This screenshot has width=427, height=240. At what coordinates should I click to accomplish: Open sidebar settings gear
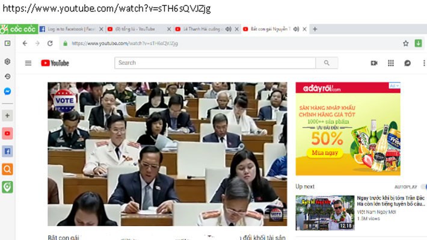click(7, 61)
